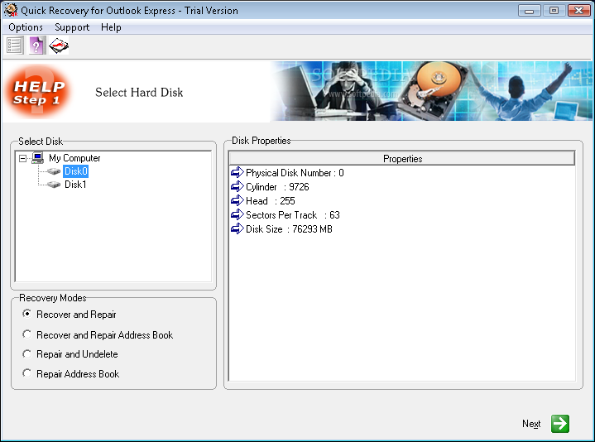Click the Next text label

[531, 424]
